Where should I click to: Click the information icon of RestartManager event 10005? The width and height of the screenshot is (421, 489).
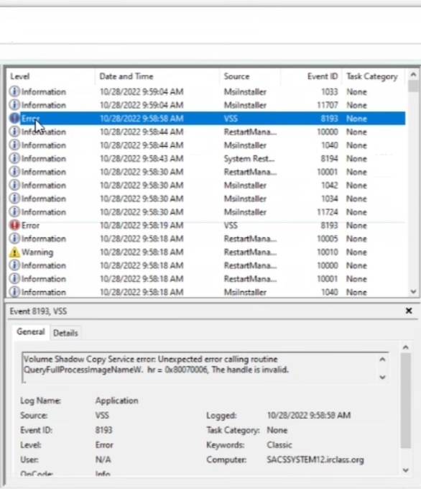(14, 239)
